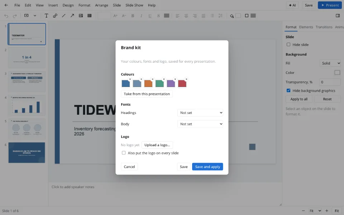This screenshot has height=215, width=344.
Task: Switch to the Elements tab
Action: pos(306,27)
